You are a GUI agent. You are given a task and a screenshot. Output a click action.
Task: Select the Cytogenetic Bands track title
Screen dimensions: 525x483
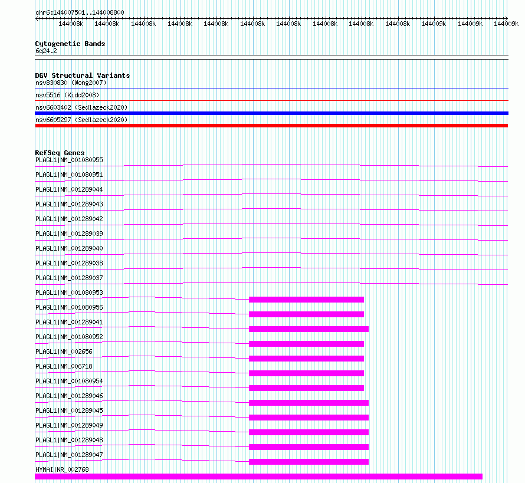coord(70,44)
